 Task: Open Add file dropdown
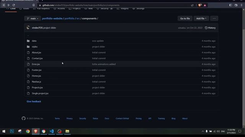tap(201, 19)
